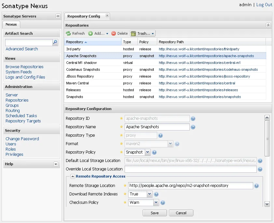Click the Remote Storage Location URL field

click(x=191, y=186)
